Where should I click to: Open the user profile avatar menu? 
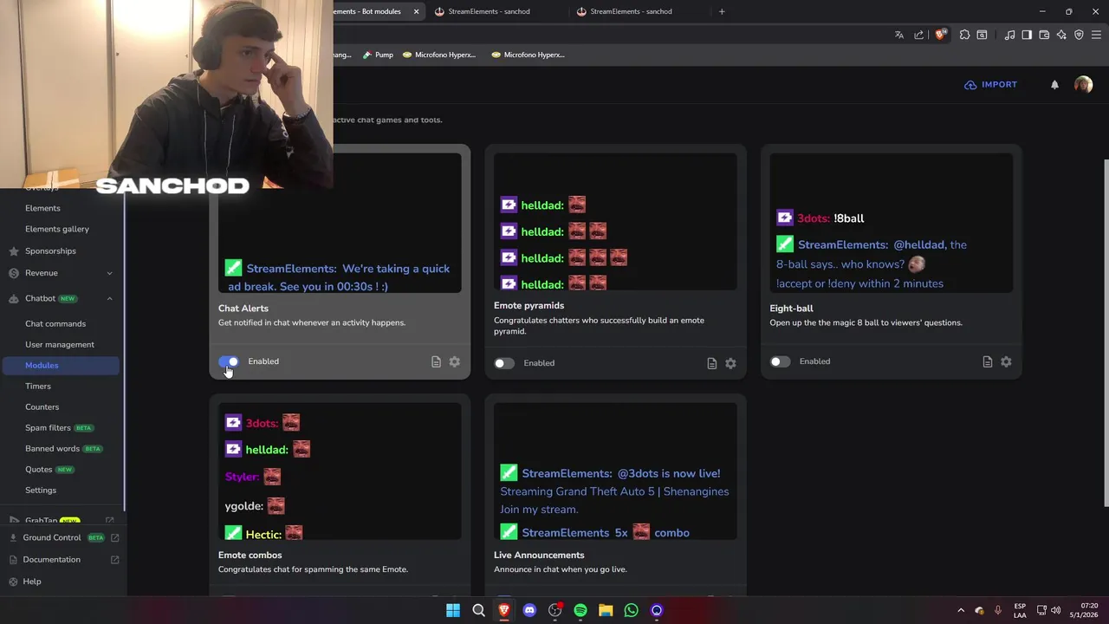pos(1083,84)
